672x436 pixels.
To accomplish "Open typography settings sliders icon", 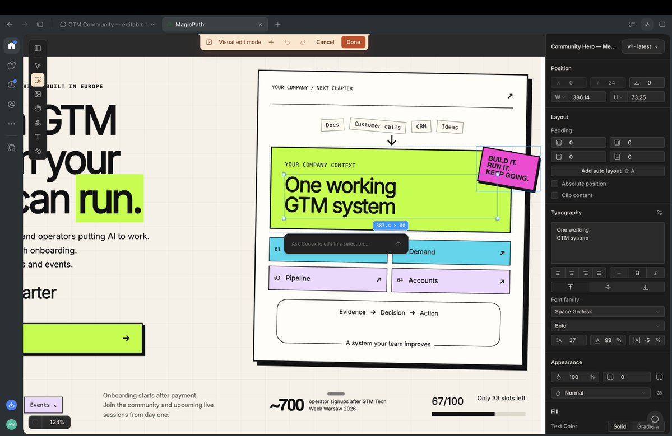I will (x=660, y=213).
